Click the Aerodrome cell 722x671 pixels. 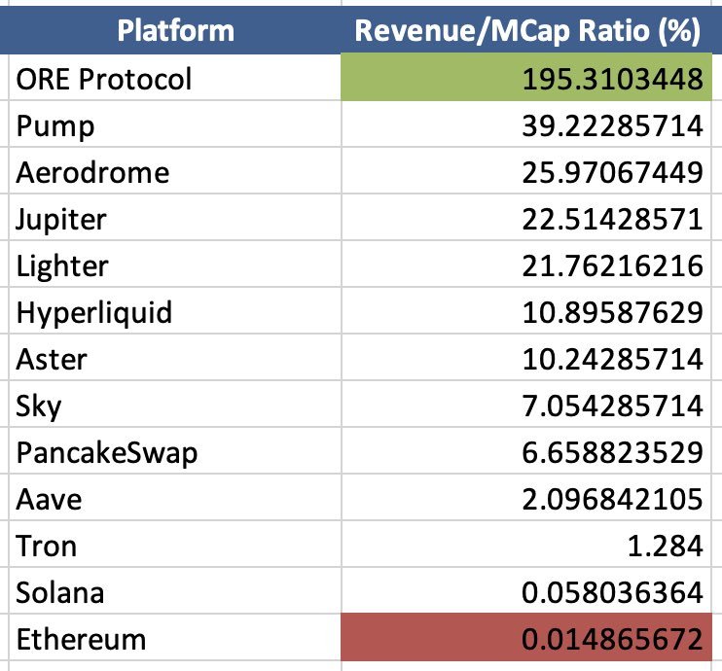(175, 171)
